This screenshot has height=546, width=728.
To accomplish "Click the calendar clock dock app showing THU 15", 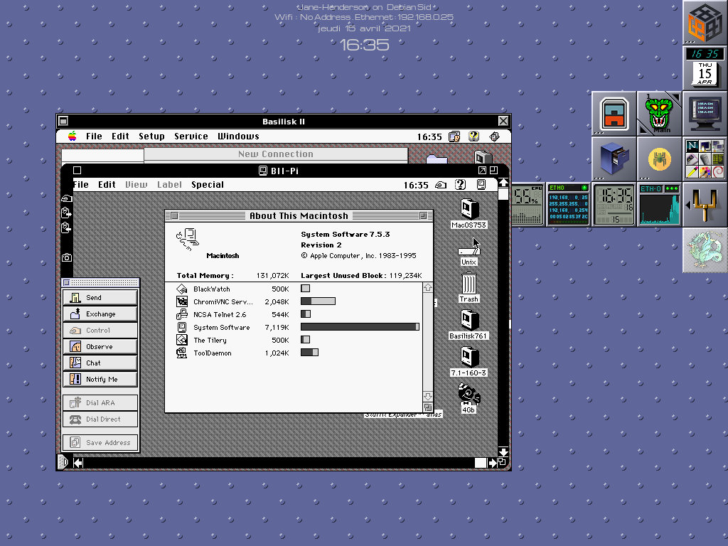I will (x=705, y=68).
